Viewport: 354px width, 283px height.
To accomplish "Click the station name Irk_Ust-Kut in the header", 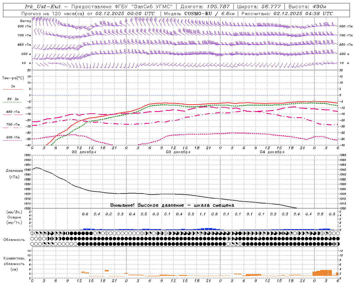I will (x=43, y=7).
